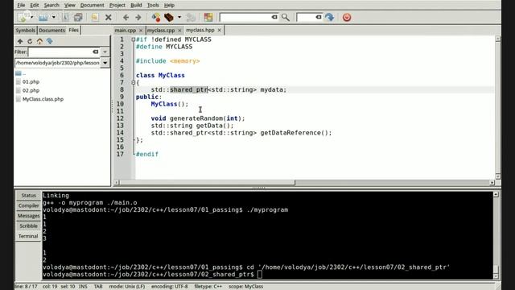Navigate forward with the right arrow icon
Screen dimensions: 515x290
[138, 17]
